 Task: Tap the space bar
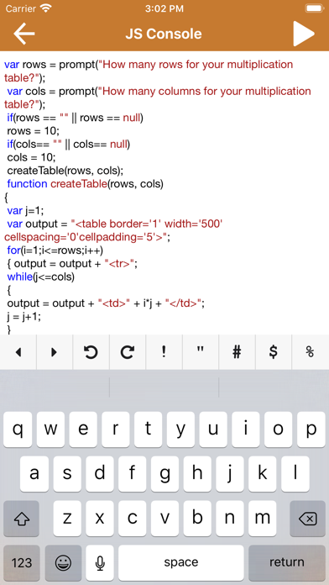(x=181, y=562)
